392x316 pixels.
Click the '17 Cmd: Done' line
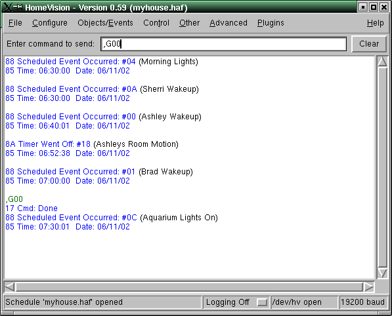(32, 208)
